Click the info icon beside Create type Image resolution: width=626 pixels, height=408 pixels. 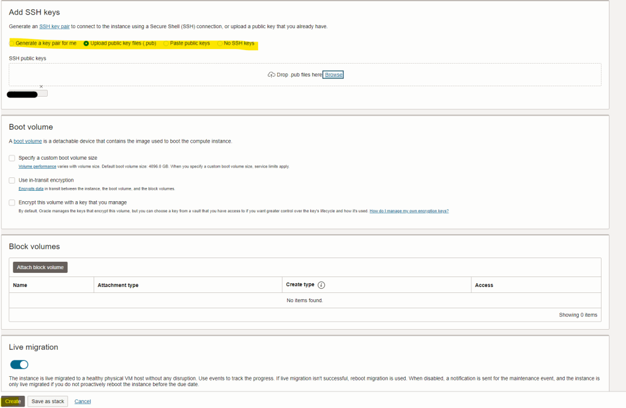321,285
